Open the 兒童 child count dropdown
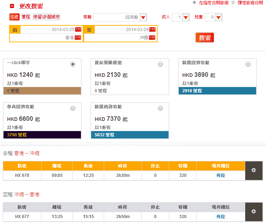This screenshot has height=223, width=266. [218, 17]
